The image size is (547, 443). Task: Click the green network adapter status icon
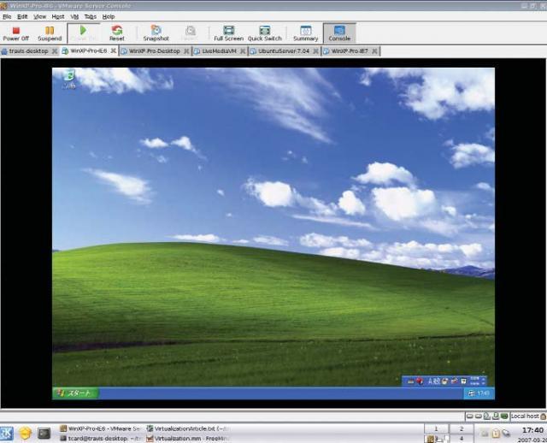tap(504, 416)
